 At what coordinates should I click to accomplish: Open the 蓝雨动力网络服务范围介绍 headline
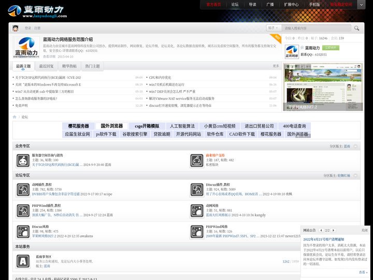click(x=68, y=39)
